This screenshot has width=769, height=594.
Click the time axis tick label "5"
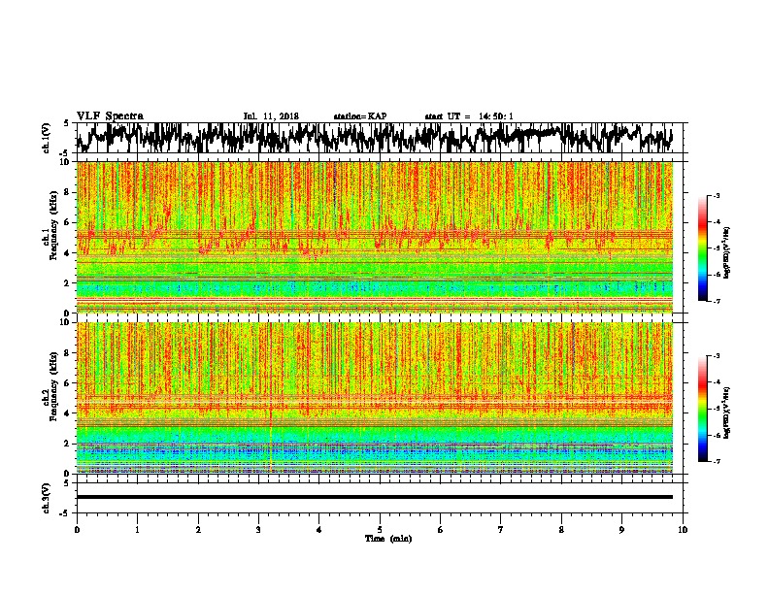(380, 529)
